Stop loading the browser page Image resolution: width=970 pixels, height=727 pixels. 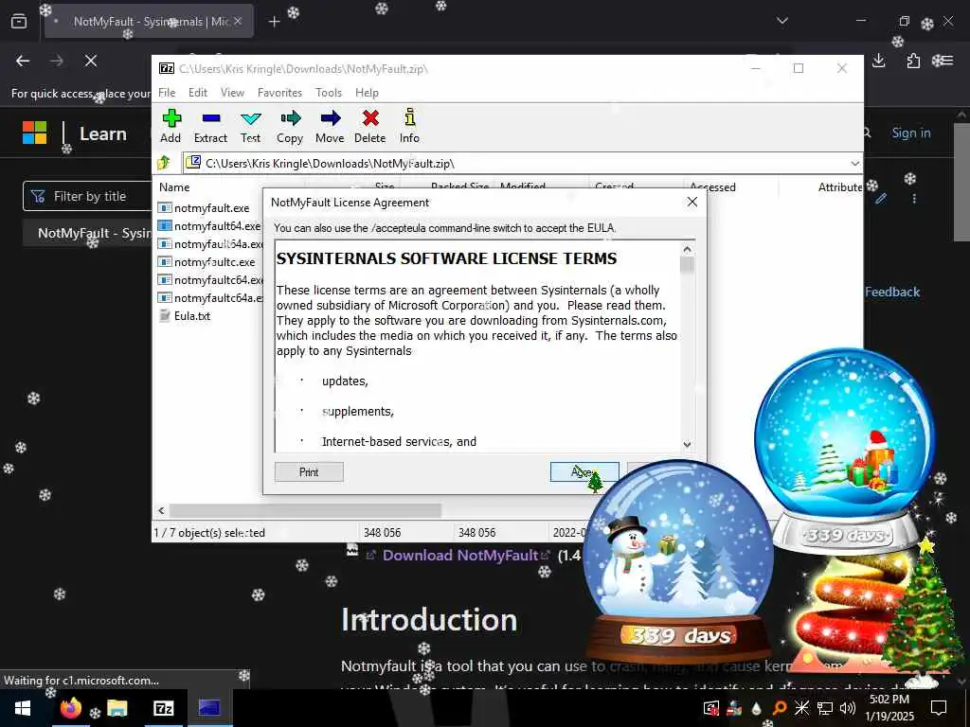(91, 61)
